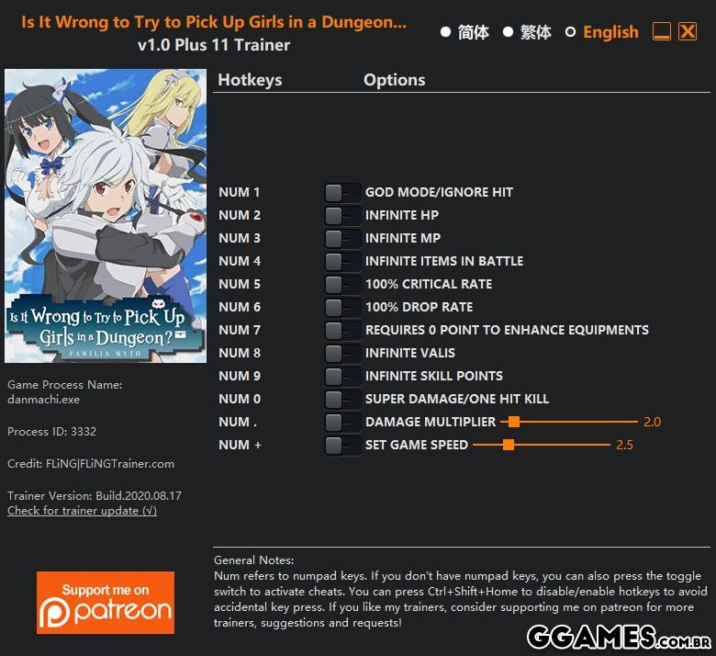Enable Infinite Valis toggle
Image resolution: width=716 pixels, height=656 pixels.
click(x=342, y=354)
